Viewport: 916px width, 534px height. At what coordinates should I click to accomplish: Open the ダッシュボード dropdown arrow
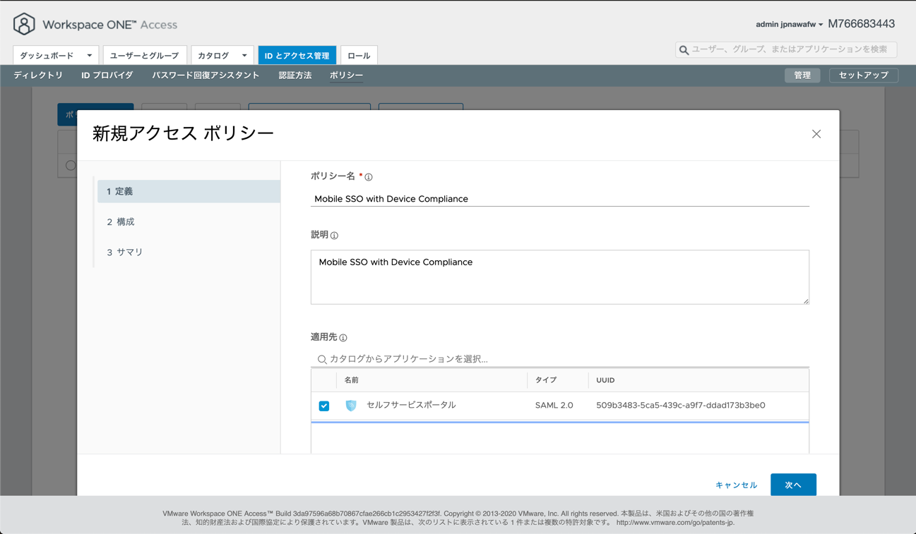pyautogui.click(x=90, y=56)
